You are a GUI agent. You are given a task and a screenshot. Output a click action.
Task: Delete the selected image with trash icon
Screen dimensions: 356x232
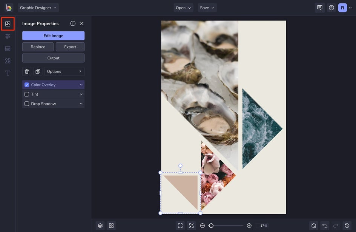pyautogui.click(x=26, y=71)
